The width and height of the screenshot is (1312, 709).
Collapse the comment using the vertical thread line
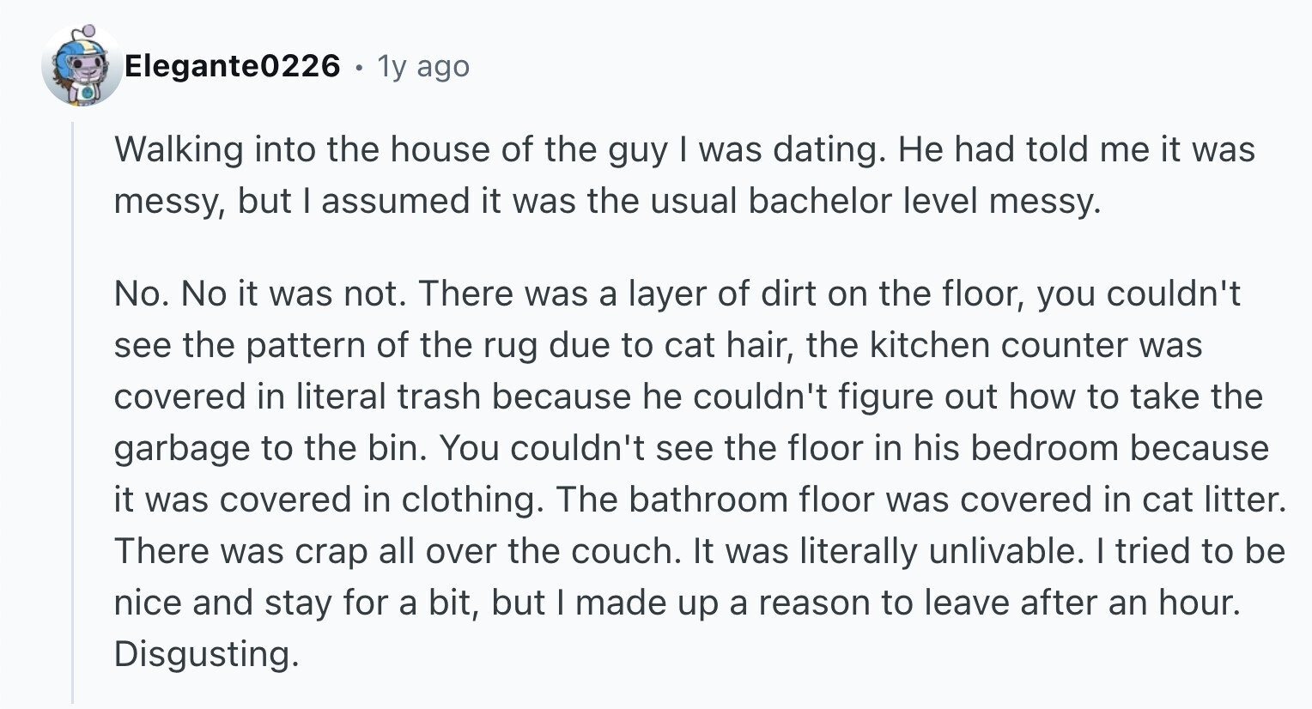point(73,412)
